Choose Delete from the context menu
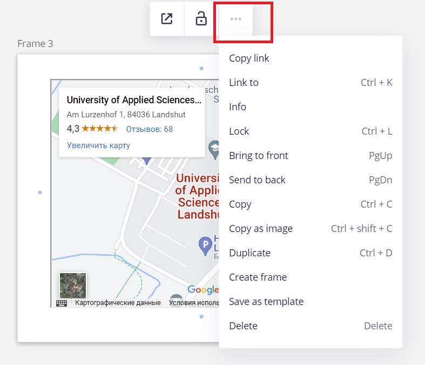Image resolution: width=425 pixels, height=365 pixels. click(x=311, y=326)
